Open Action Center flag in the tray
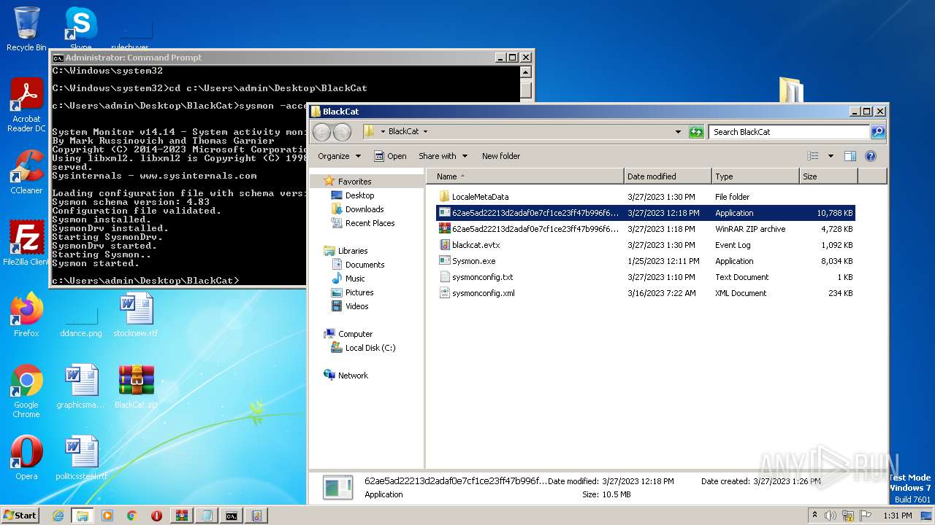Screen dimensions: 935x525 866,516
